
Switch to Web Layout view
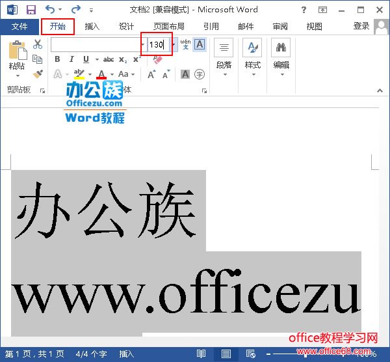[x=250, y=354]
